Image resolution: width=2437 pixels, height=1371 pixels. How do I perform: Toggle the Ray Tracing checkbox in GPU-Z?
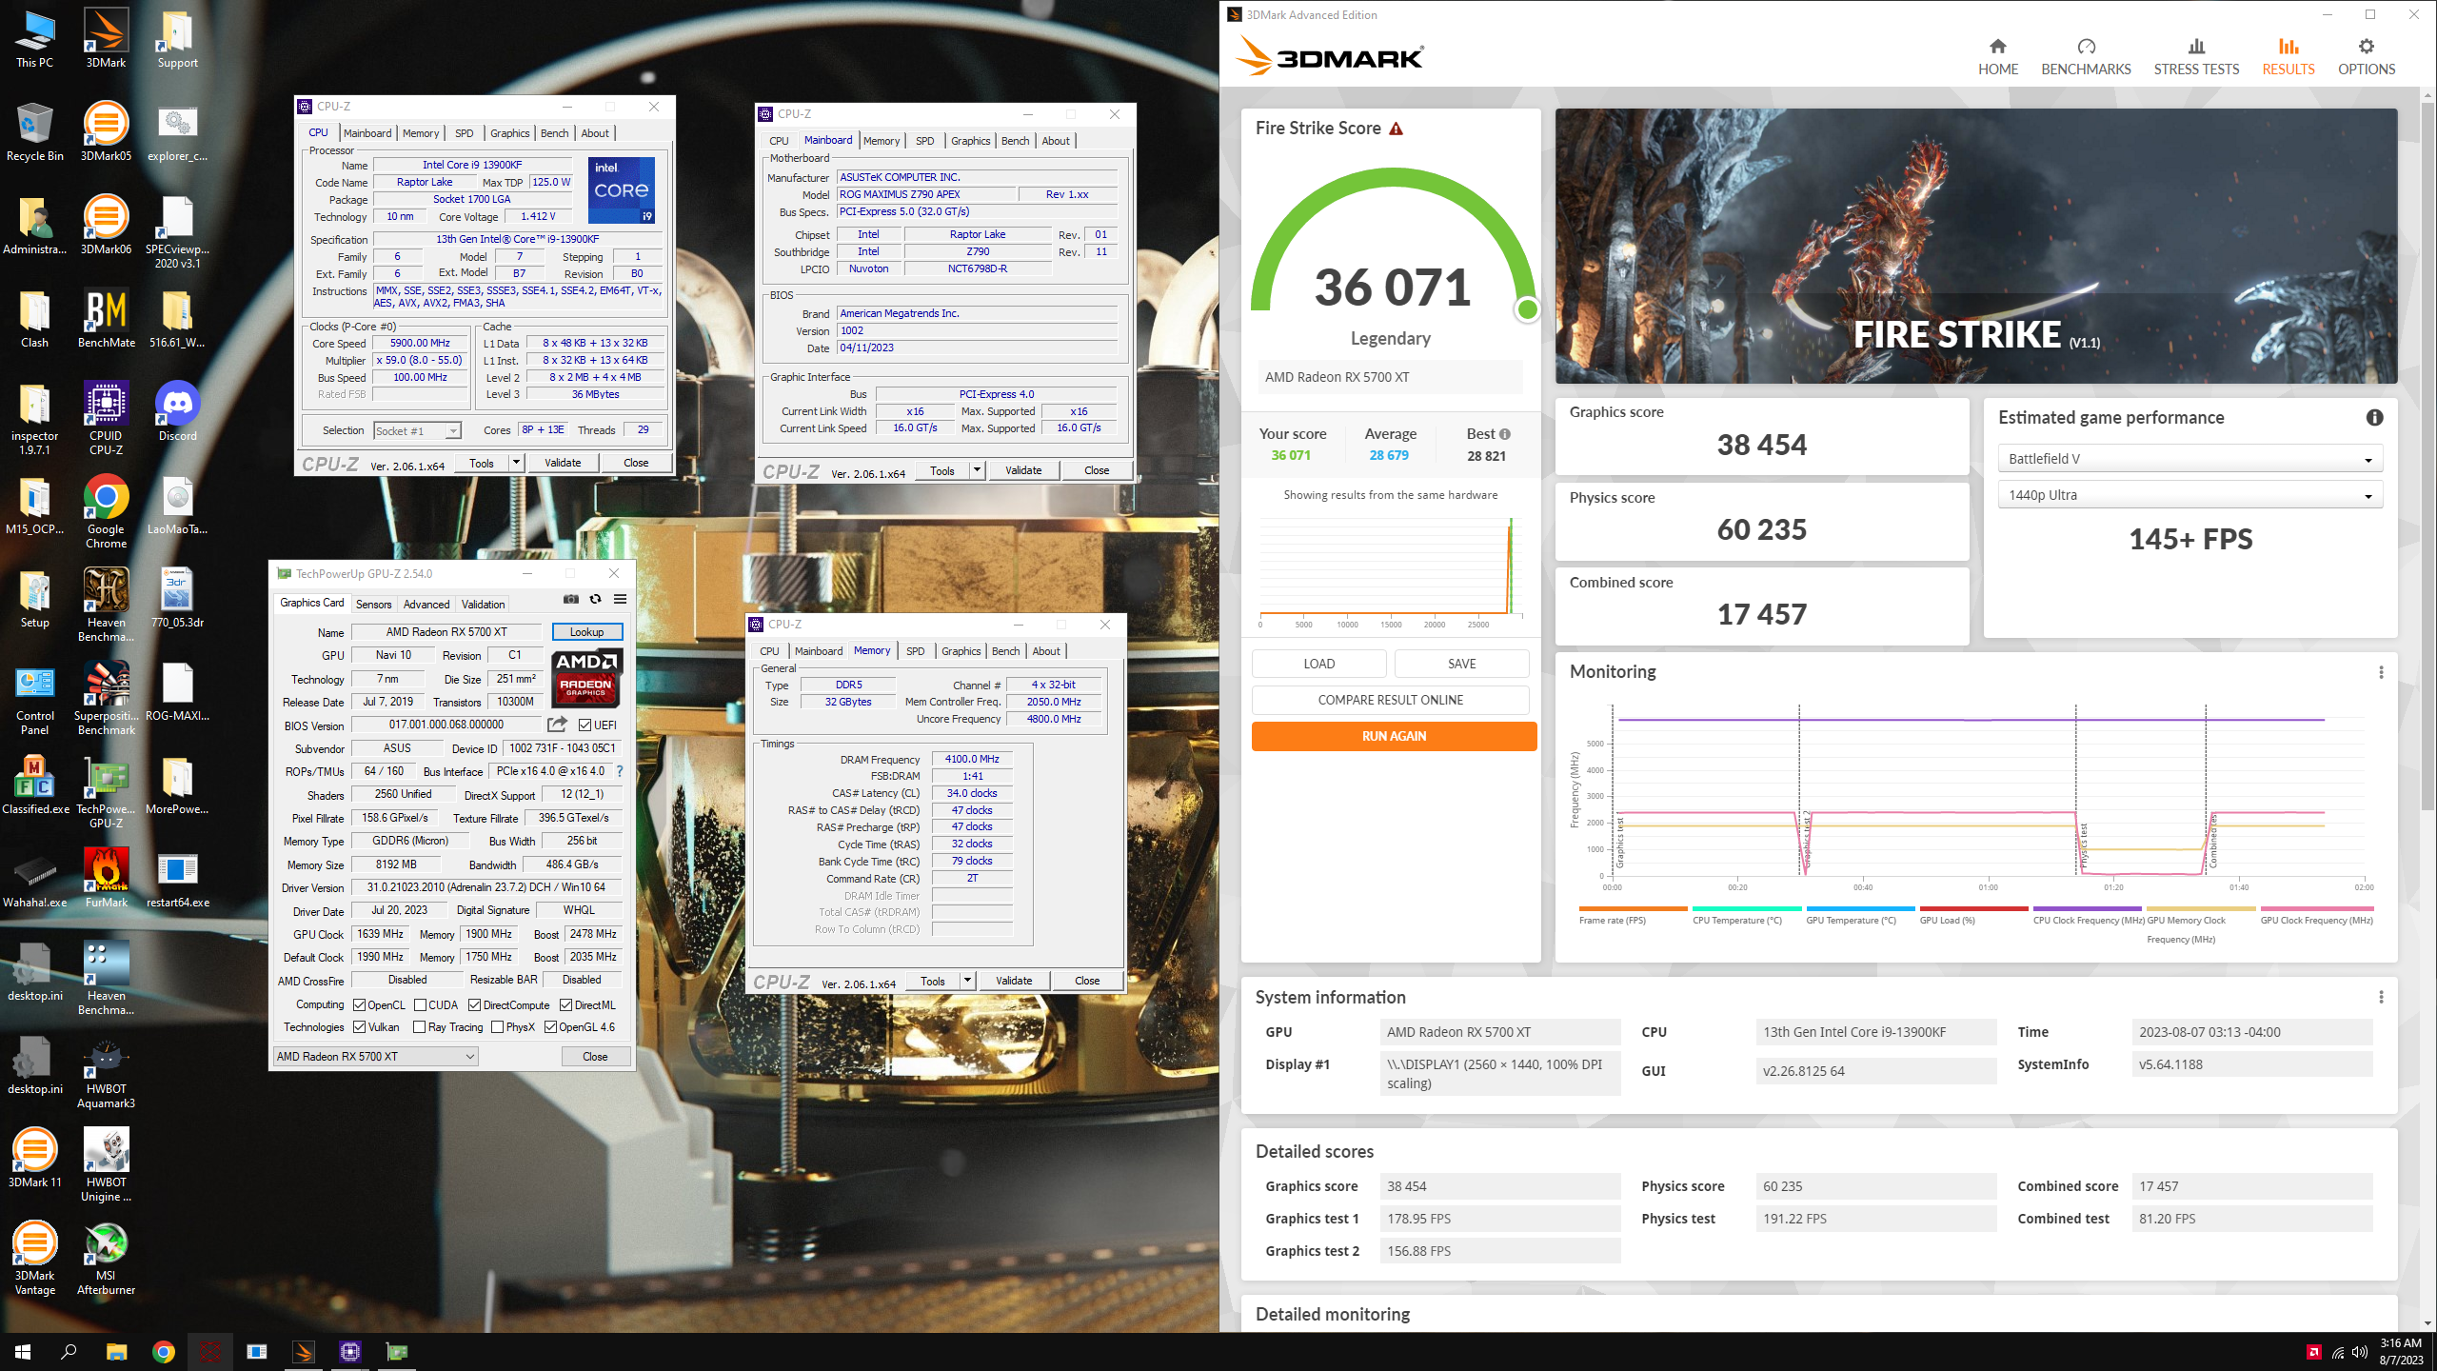[419, 1027]
